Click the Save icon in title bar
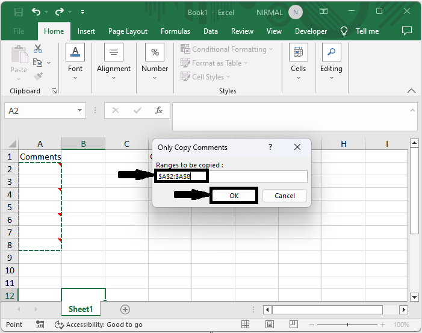The image size is (422, 333). (19, 12)
